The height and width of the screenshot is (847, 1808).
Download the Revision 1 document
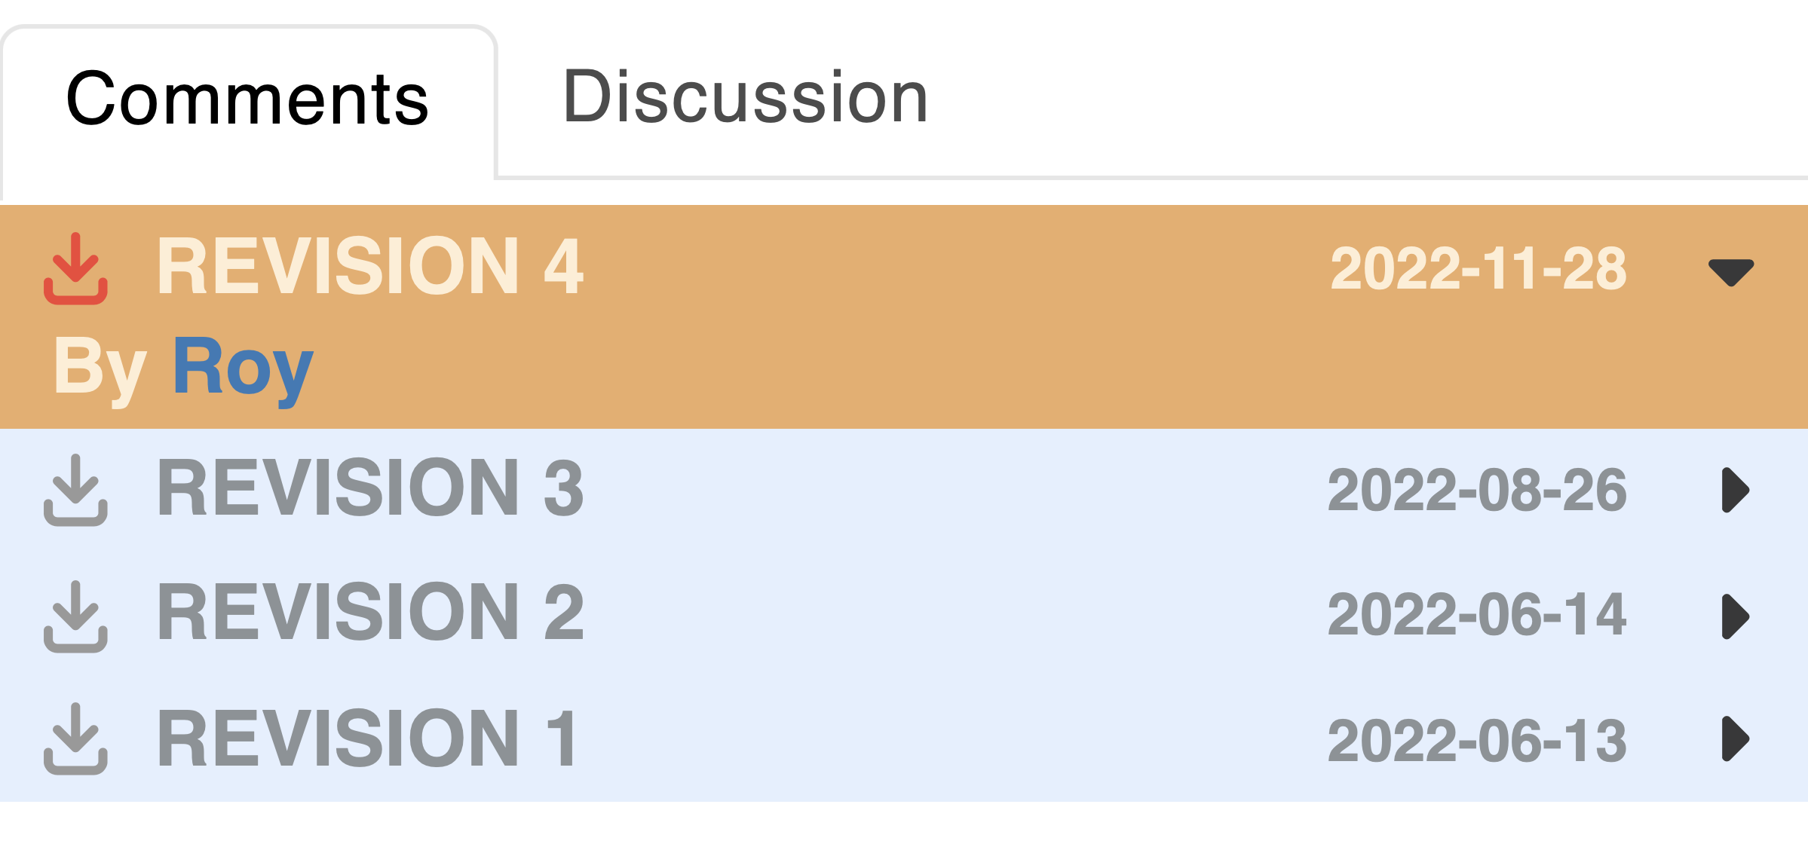(x=75, y=738)
